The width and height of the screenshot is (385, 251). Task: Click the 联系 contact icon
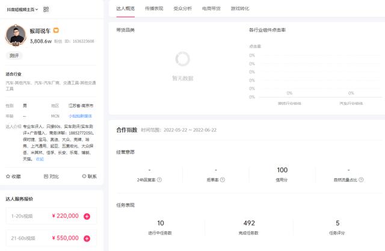[84, 176]
